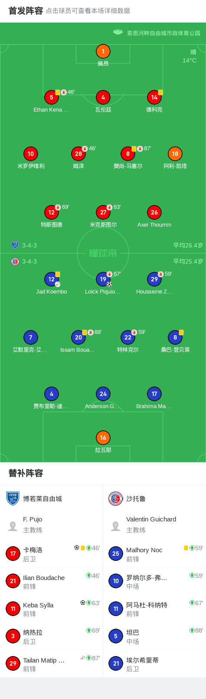
Task: View substitute 卡梅洛 number 17 details
Action: click(51, 554)
